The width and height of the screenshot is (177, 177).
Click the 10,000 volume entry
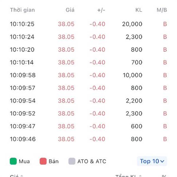tap(132, 75)
